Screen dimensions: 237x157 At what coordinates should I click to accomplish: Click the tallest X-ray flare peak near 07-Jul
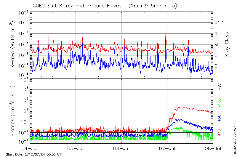tap(166, 33)
